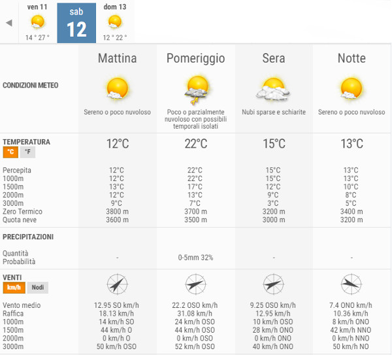Image resolution: width=392 pixels, height=355 pixels.
Task: Click Mattina gust value 18.13 km/h
Action: (x=116, y=314)
